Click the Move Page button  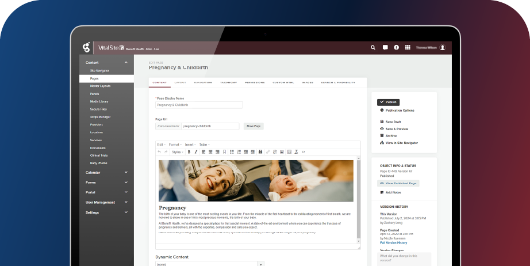click(254, 126)
